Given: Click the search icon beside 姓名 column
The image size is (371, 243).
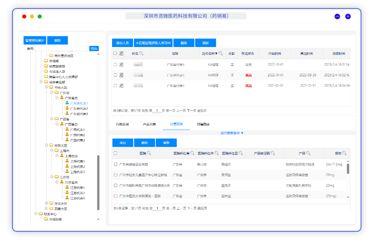Looking at the screenshot, I should 141,54.
